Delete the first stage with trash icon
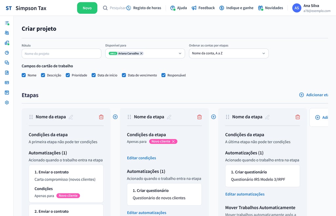 [x=101, y=117]
